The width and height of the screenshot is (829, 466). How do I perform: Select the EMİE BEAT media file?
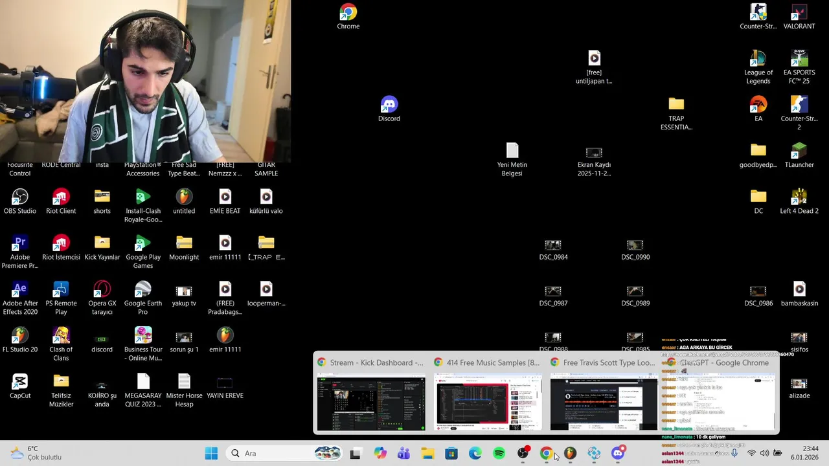(x=225, y=201)
